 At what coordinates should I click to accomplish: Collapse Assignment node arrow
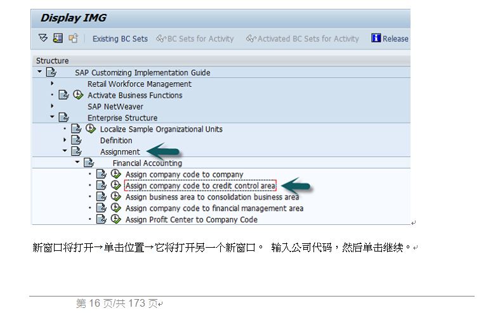pos(65,151)
